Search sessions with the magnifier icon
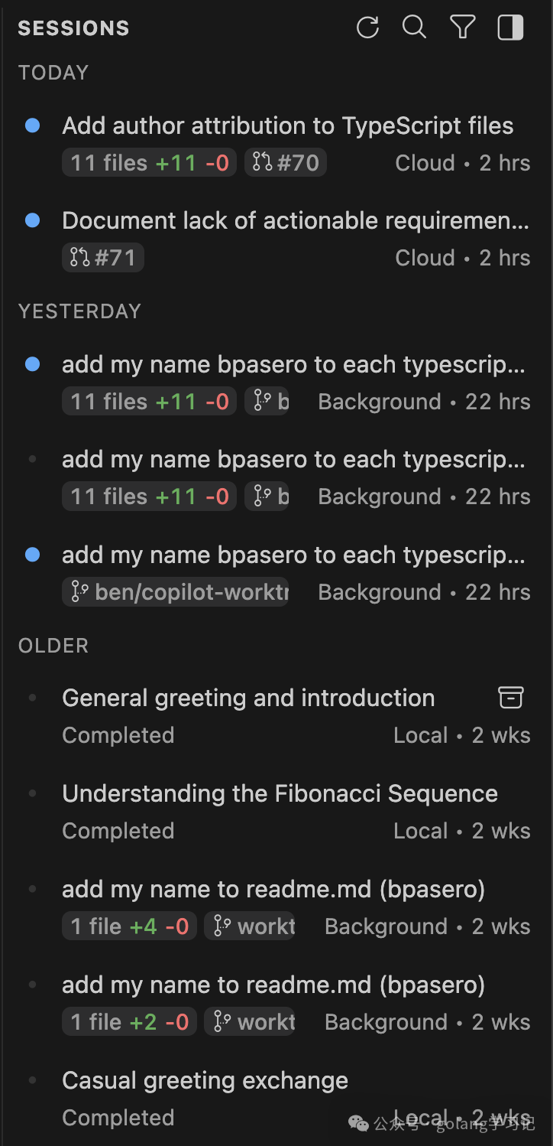Image resolution: width=553 pixels, height=1146 pixels. click(x=414, y=28)
